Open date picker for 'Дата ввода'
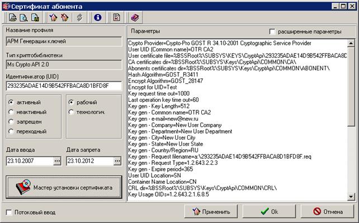This screenshot has height=223, width=359. 57,161
